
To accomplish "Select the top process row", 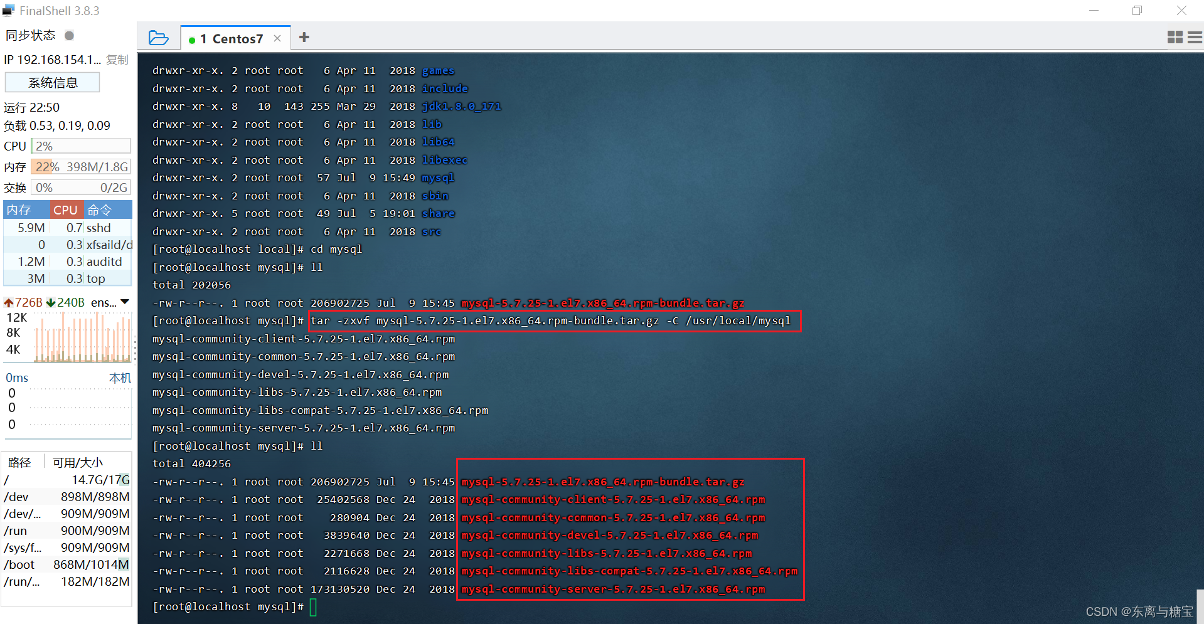I will tap(68, 278).
